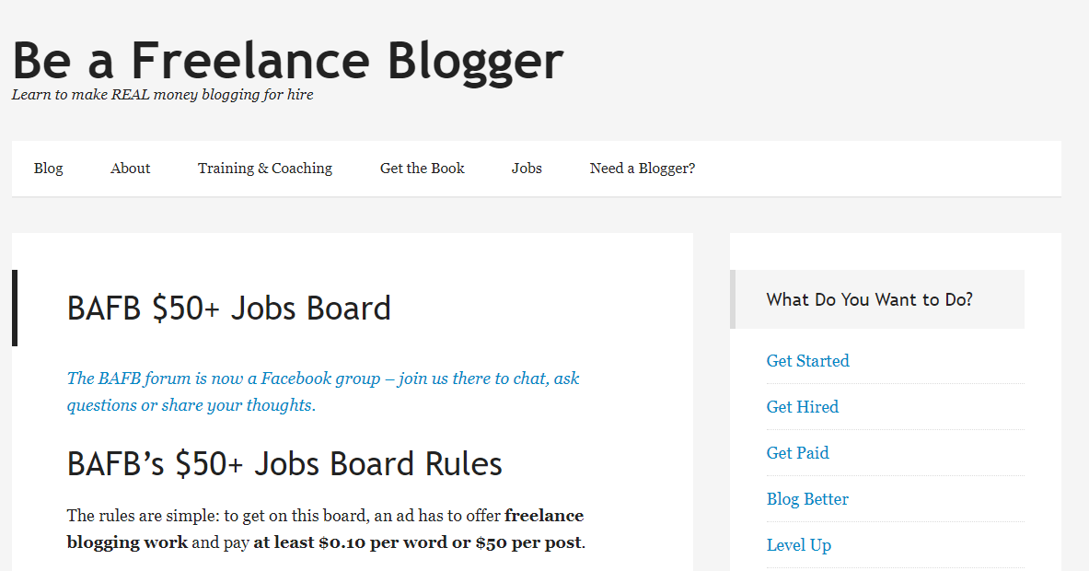Click the Be a Freelance Blogger site title
Image resolution: width=1089 pixels, height=571 pixels.
286,61
